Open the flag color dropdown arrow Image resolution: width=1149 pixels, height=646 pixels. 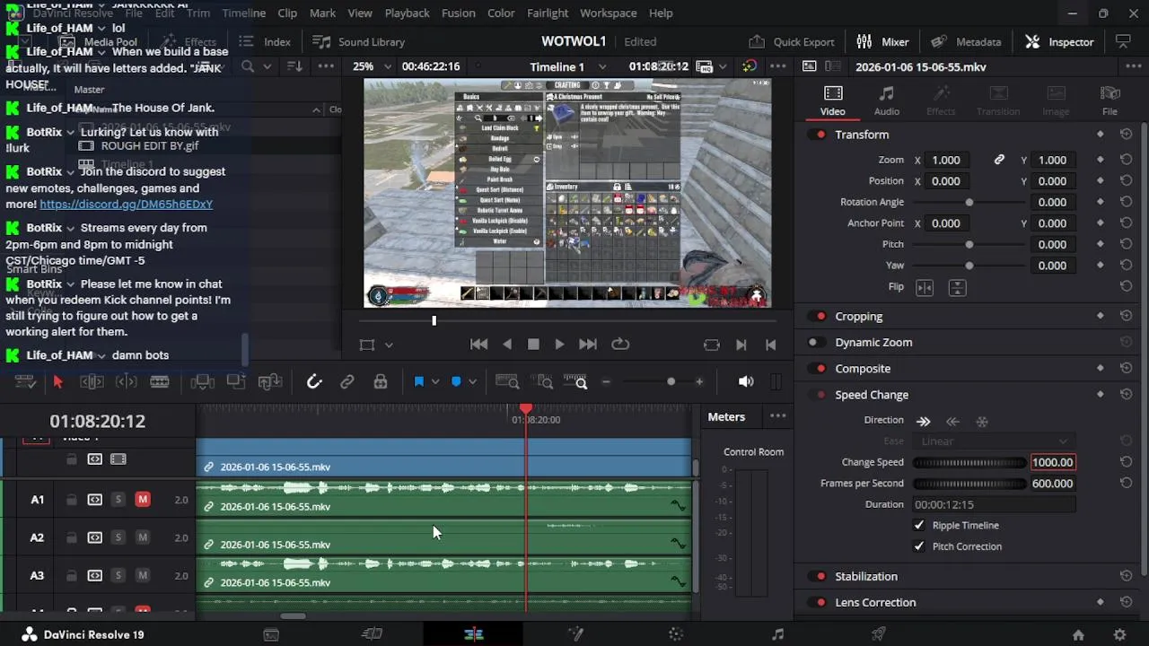pyautogui.click(x=435, y=382)
